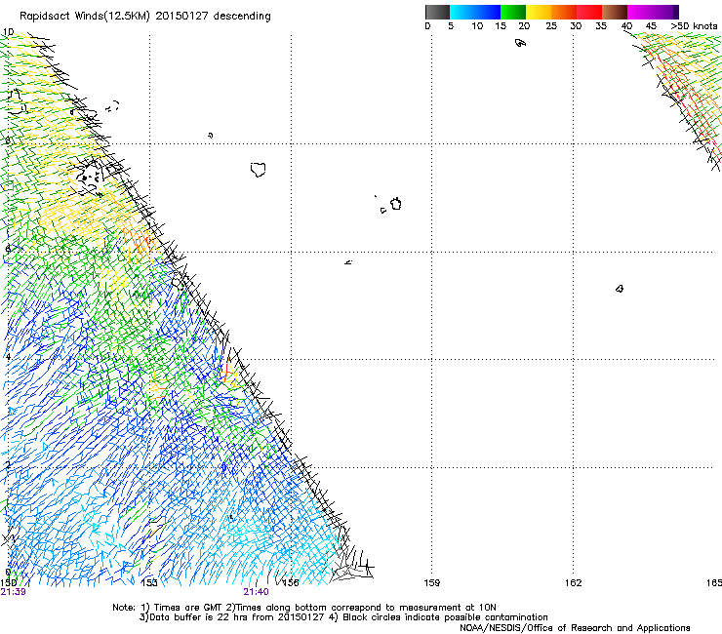Click the red 30-35 knots legend swatch
Screen dimensions: 722x634
click(x=589, y=12)
